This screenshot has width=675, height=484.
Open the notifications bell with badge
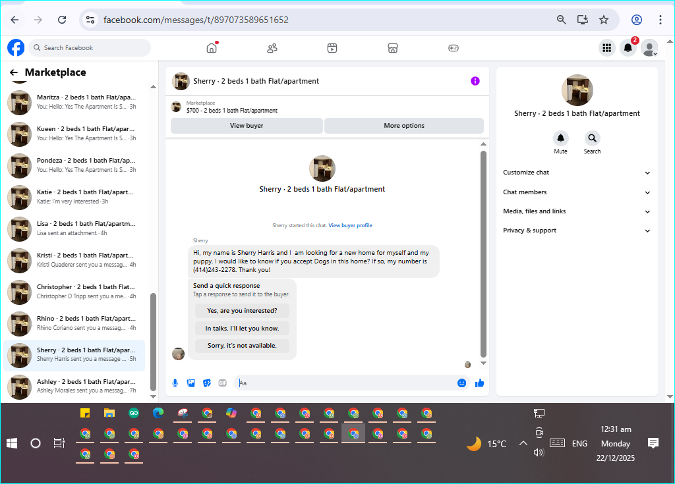point(628,48)
